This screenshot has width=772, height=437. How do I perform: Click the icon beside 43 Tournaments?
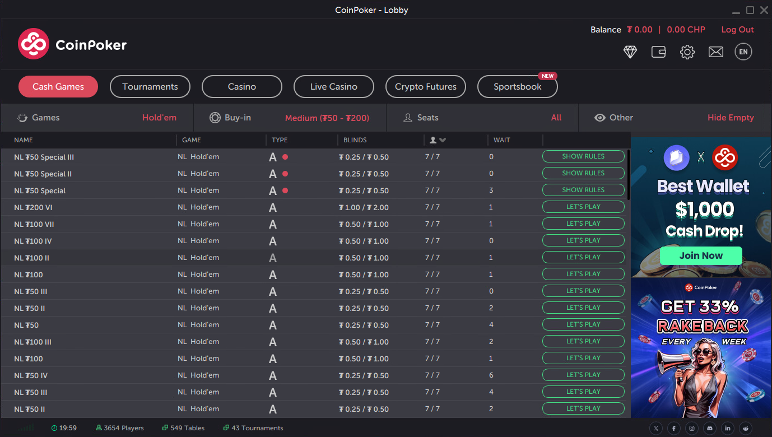click(226, 428)
